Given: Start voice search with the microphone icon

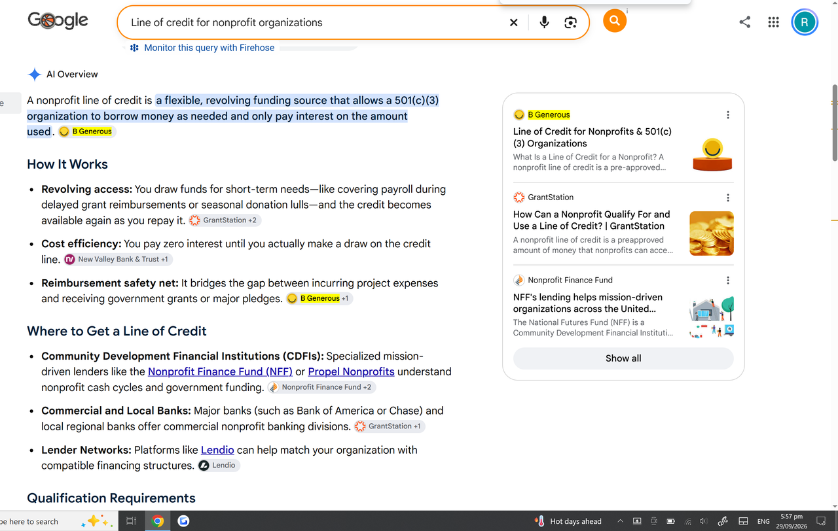Looking at the screenshot, I should pyautogui.click(x=544, y=23).
